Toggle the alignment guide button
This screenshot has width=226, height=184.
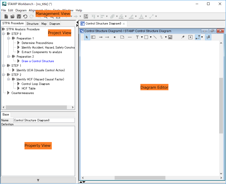coord(208,37)
